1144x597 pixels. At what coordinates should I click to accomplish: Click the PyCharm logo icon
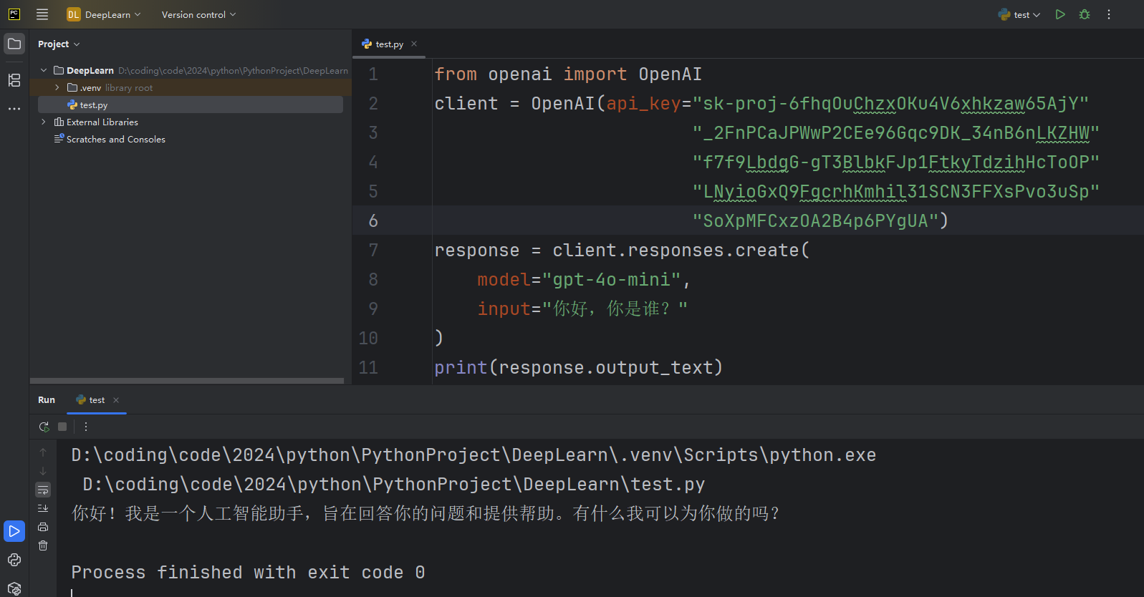[14, 14]
